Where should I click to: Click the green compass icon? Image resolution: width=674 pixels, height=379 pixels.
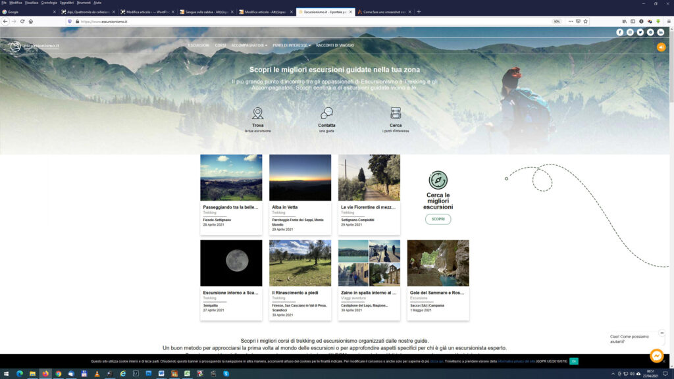tap(438, 180)
